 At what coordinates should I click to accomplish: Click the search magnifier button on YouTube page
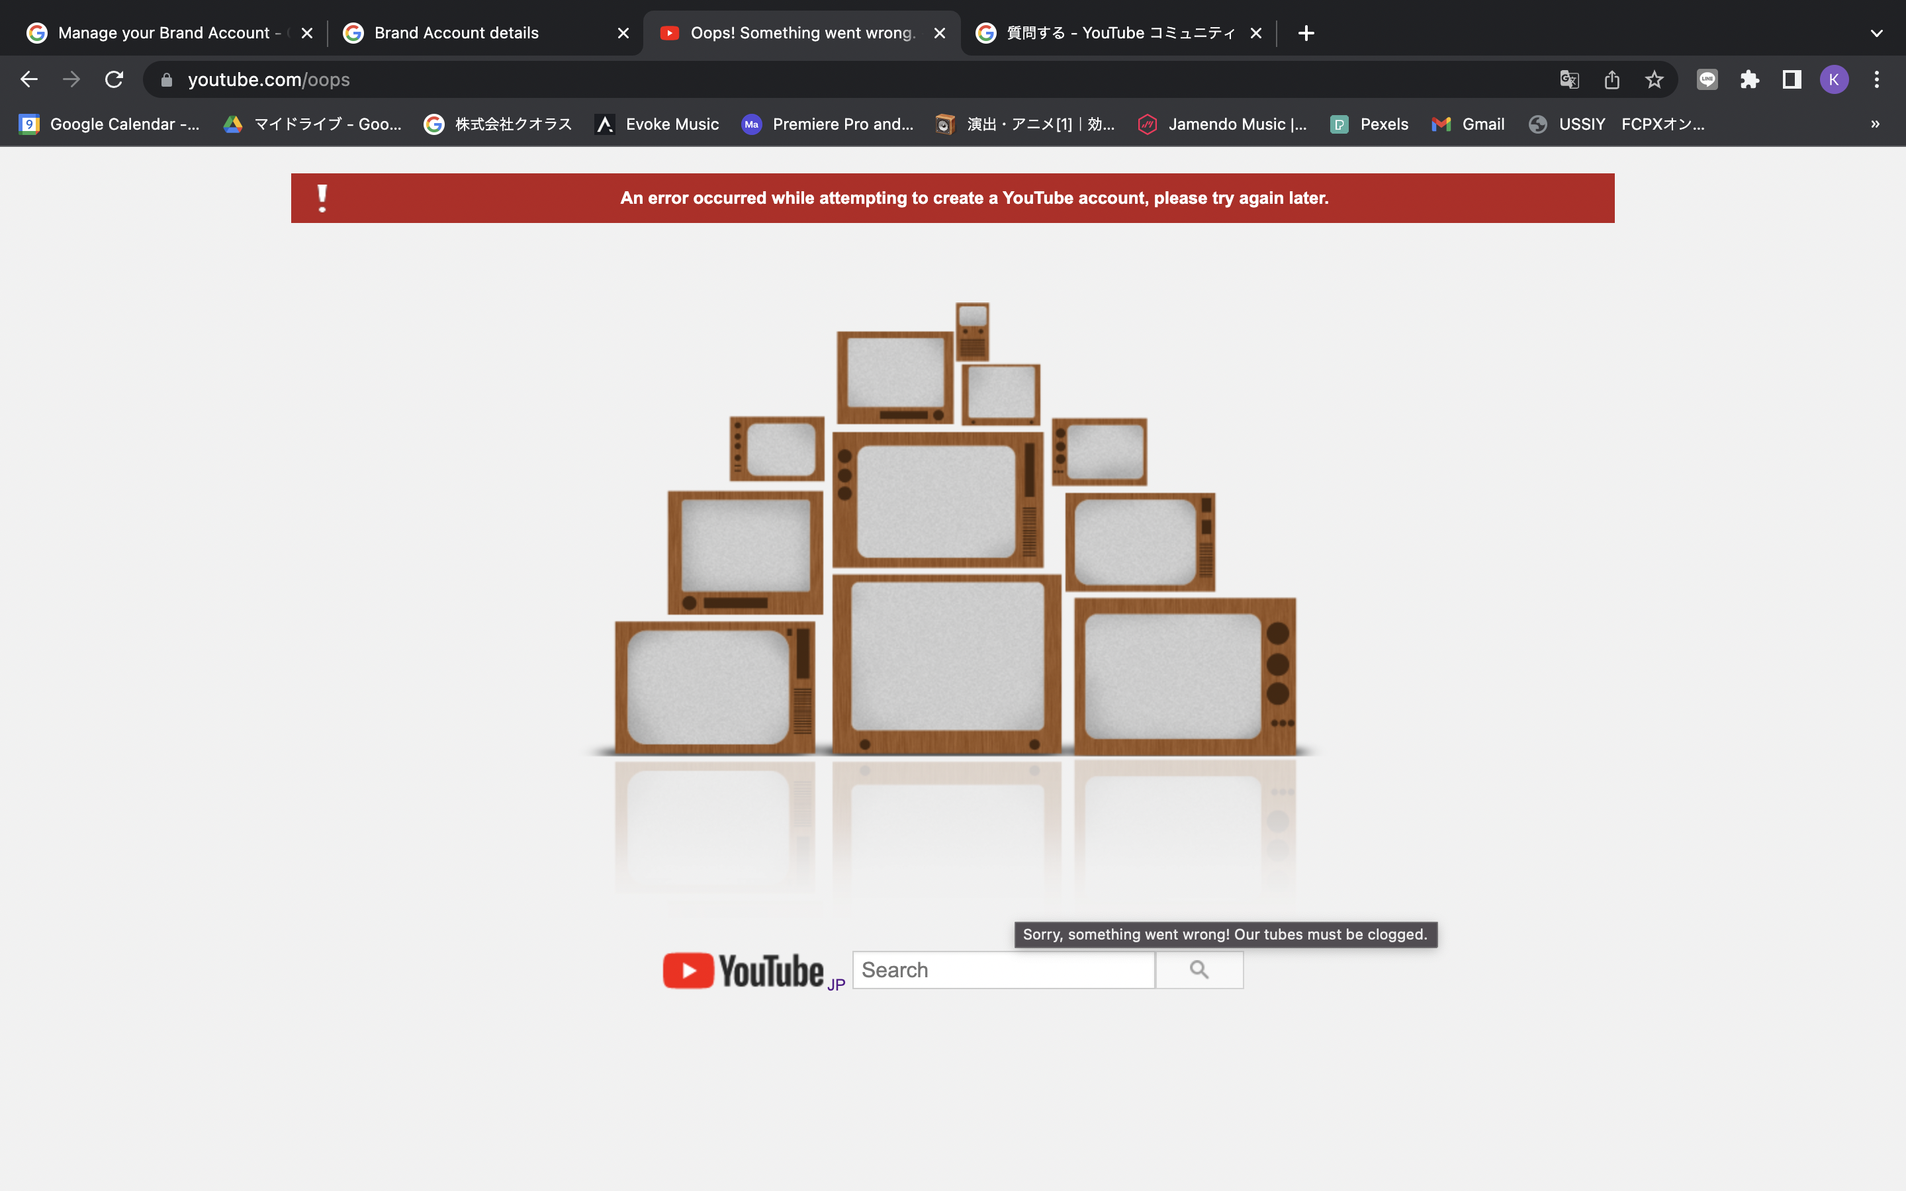[x=1198, y=969]
